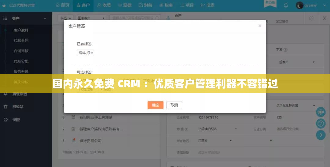The width and height of the screenshot is (330, 167).
Task: Select row 新建客户操作演示账套有…
Action: click(x=101, y=129)
